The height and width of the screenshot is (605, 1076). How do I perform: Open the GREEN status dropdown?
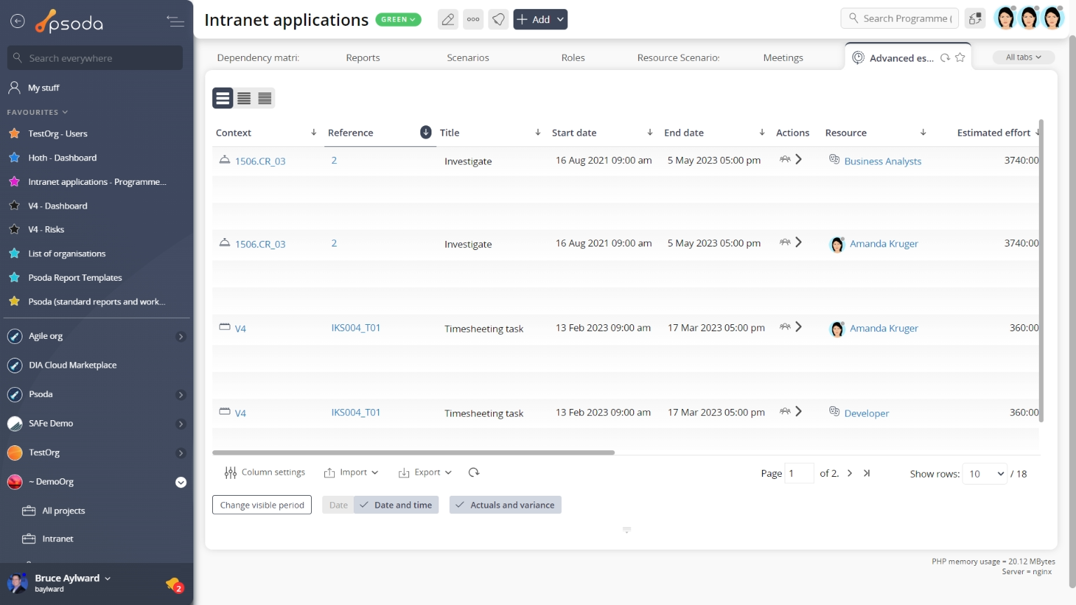click(399, 20)
